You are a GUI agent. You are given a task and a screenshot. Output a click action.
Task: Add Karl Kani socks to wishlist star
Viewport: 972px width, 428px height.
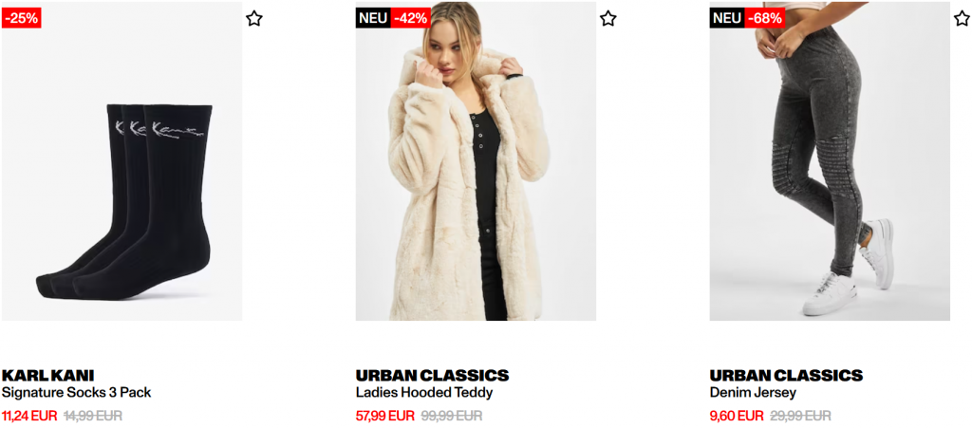pyautogui.click(x=254, y=19)
